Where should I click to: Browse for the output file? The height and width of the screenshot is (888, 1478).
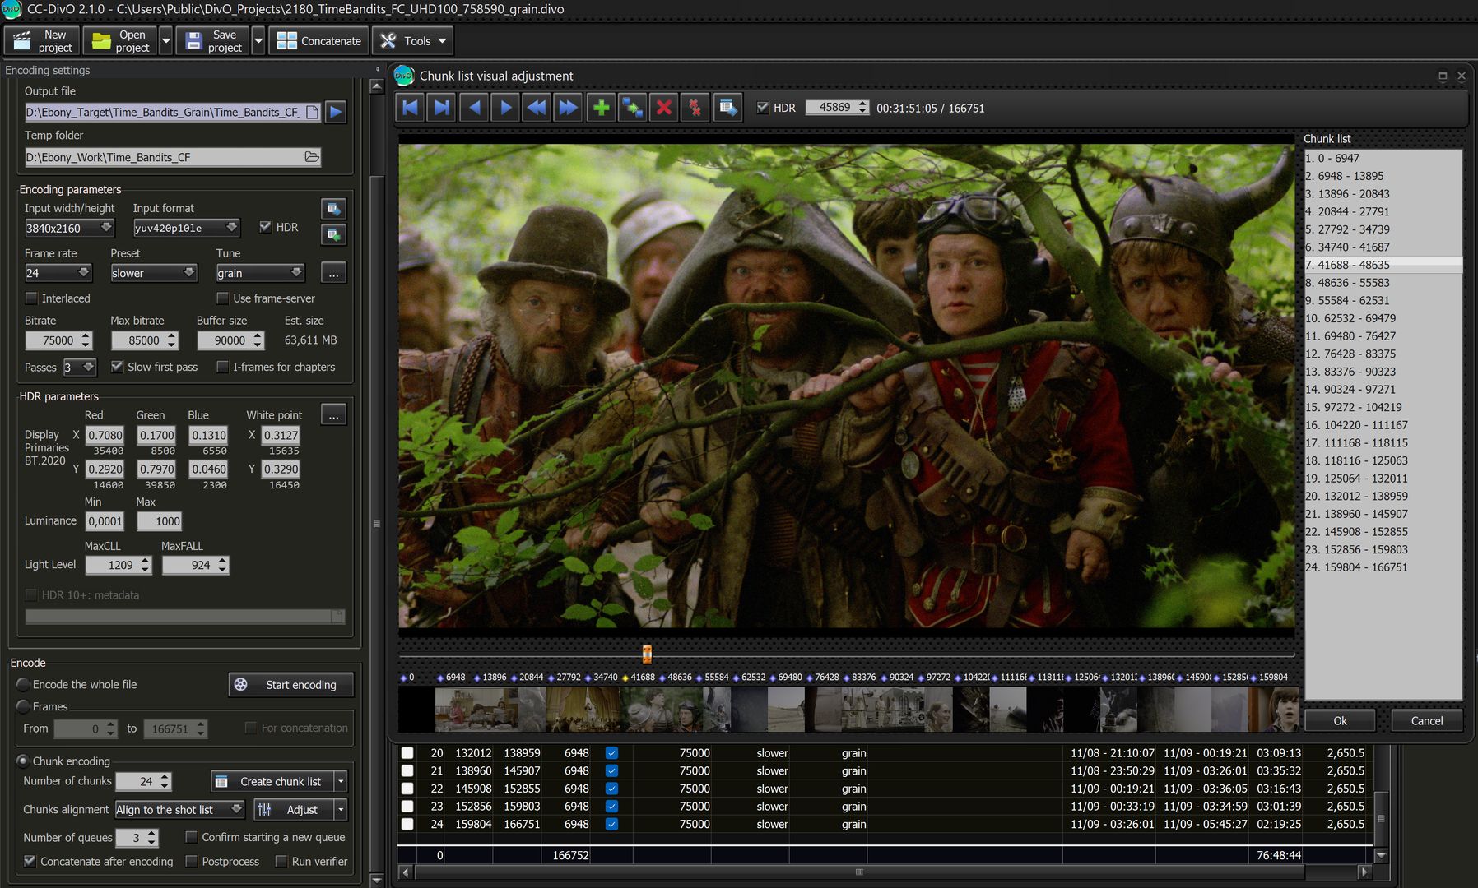tap(313, 112)
